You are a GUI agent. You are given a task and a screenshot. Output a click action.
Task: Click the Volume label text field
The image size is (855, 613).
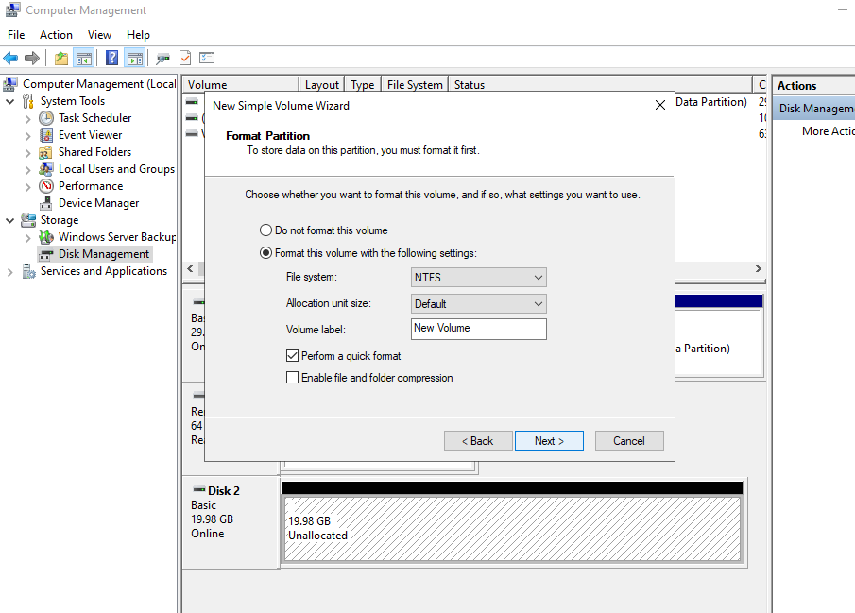(479, 329)
